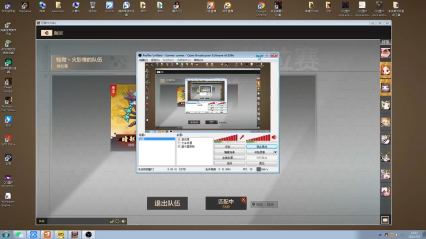Click the chat send arrow icon

click(111, 221)
